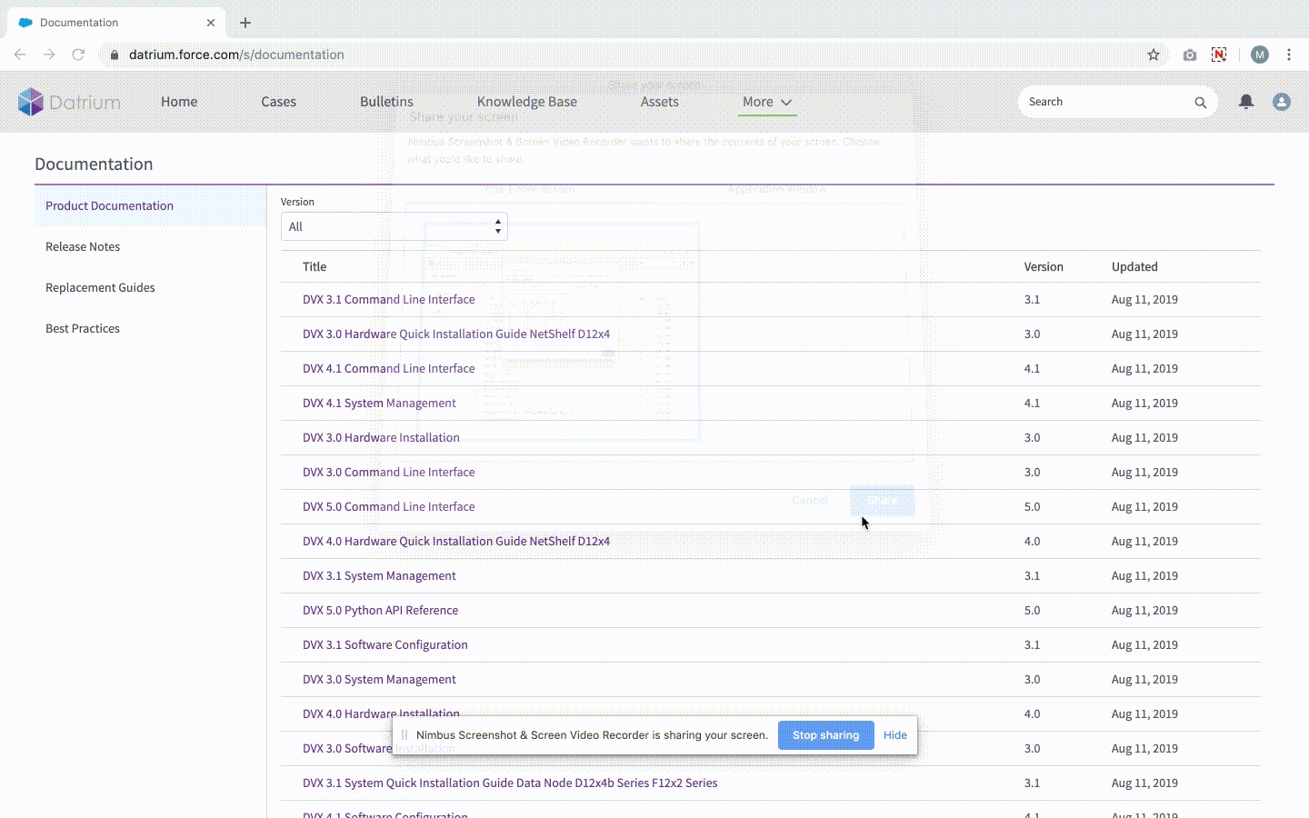This screenshot has width=1309, height=818.
Task: Click the browser address bar URL
Action: [236, 55]
